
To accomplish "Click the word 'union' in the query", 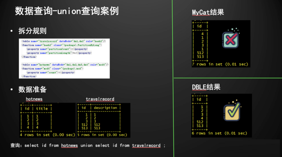I will coord(86,145).
